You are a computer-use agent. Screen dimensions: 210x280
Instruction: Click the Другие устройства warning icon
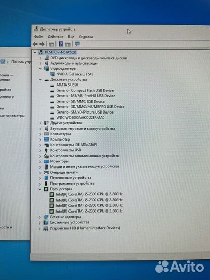[x=47, y=123]
